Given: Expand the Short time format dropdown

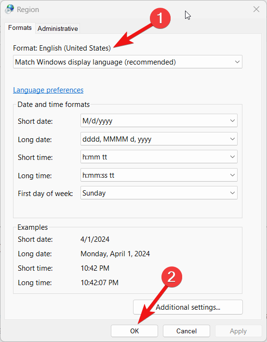Looking at the screenshot, I should click(159, 157).
